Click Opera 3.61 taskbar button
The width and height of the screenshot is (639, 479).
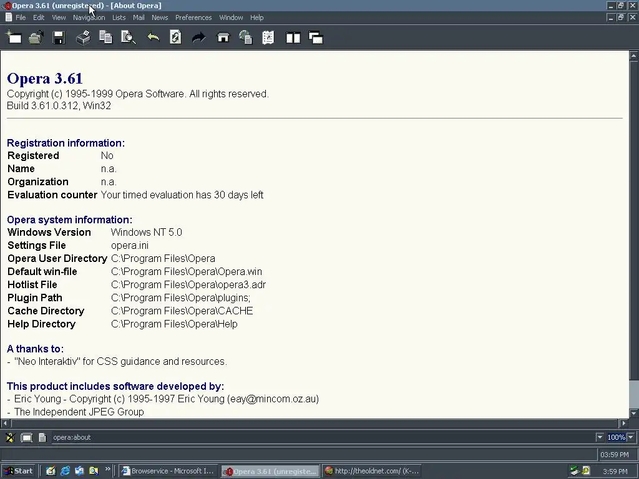(x=271, y=472)
